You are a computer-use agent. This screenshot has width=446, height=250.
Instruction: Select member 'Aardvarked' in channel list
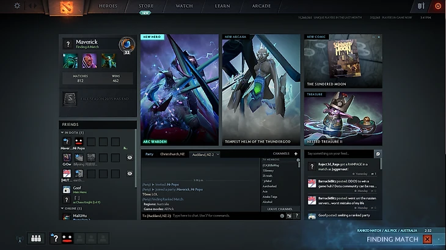(269, 186)
